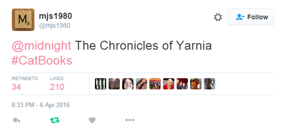284x135 pixels.
Task: Select the liker avatar with red shirt
Action: tap(169, 84)
